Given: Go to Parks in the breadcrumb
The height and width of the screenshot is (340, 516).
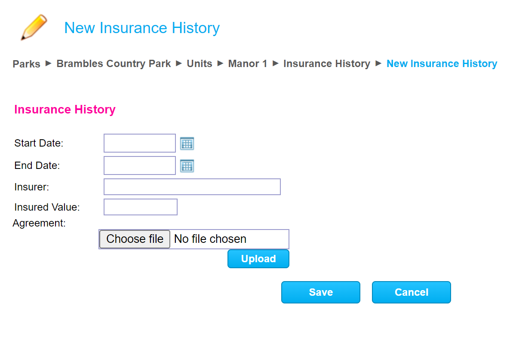Looking at the screenshot, I should (26, 64).
